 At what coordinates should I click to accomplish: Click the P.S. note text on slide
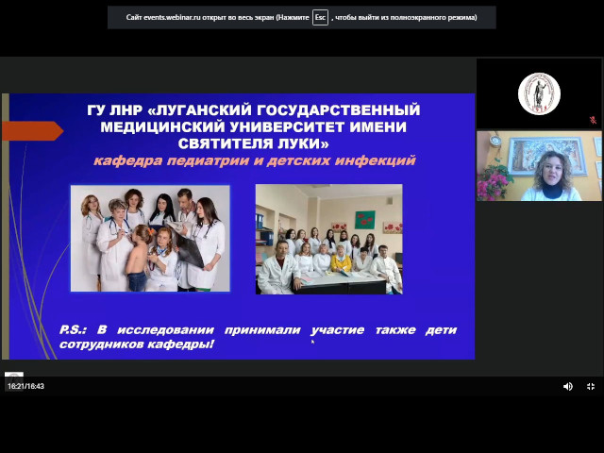258,337
